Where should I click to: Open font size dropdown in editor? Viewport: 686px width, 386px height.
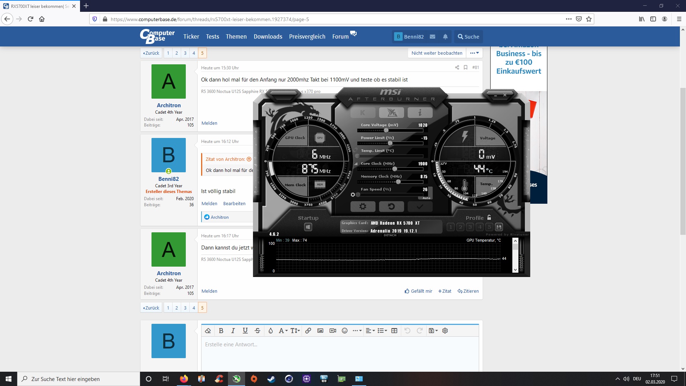(x=295, y=331)
